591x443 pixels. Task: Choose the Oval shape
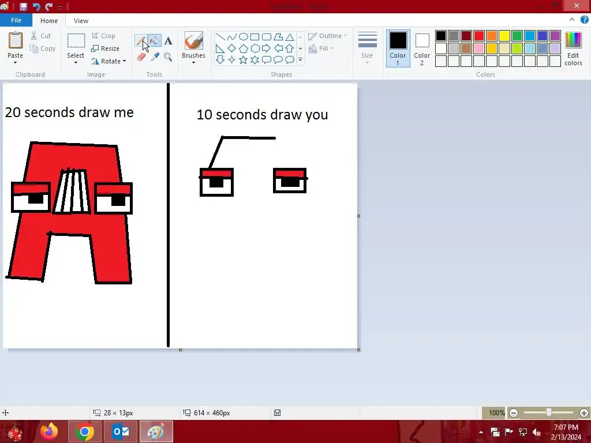pos(244,36)
